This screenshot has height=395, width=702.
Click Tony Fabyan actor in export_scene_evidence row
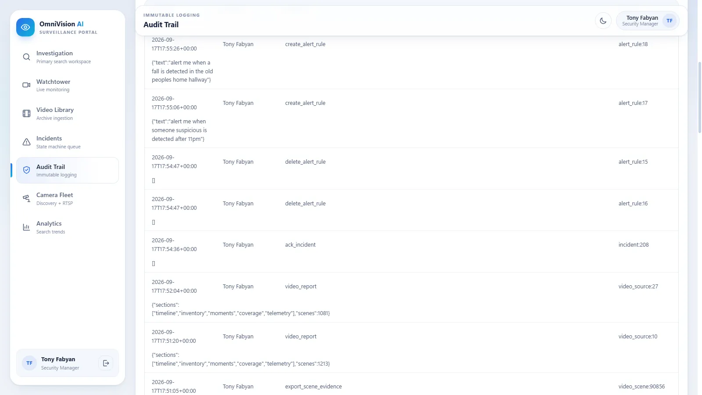tap(238, 387)
